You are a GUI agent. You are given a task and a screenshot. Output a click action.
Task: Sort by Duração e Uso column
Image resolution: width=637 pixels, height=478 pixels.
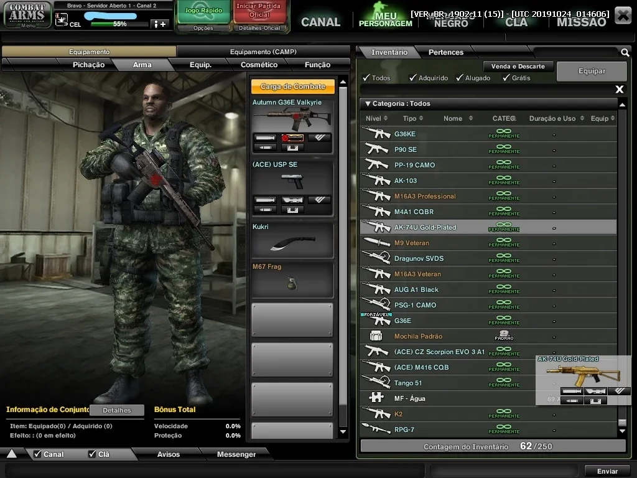point(556,118)
